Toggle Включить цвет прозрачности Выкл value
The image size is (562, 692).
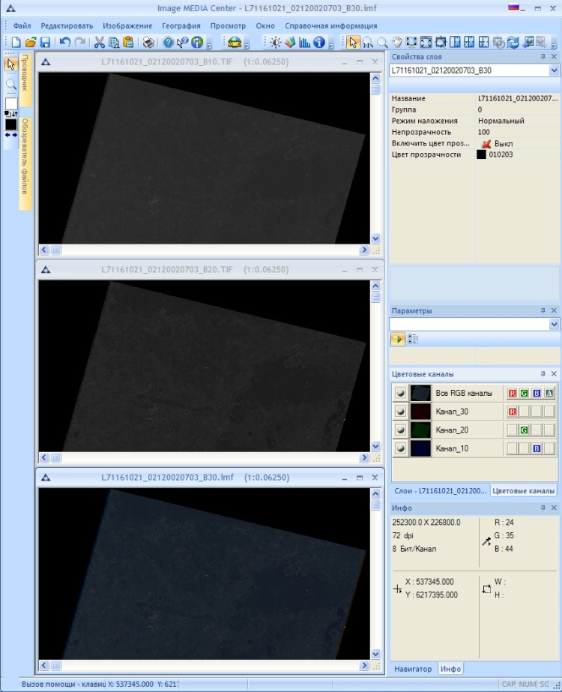coord(497,143)
